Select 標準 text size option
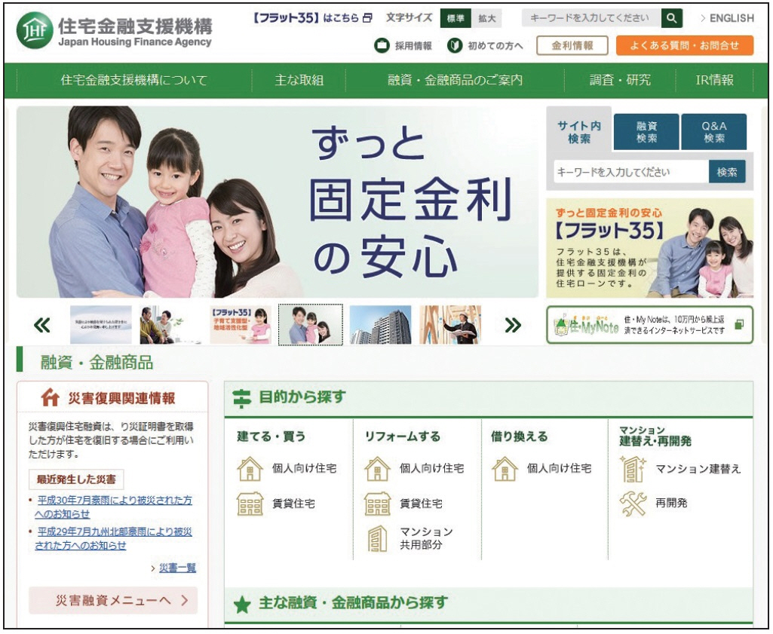 pos(456,18)
